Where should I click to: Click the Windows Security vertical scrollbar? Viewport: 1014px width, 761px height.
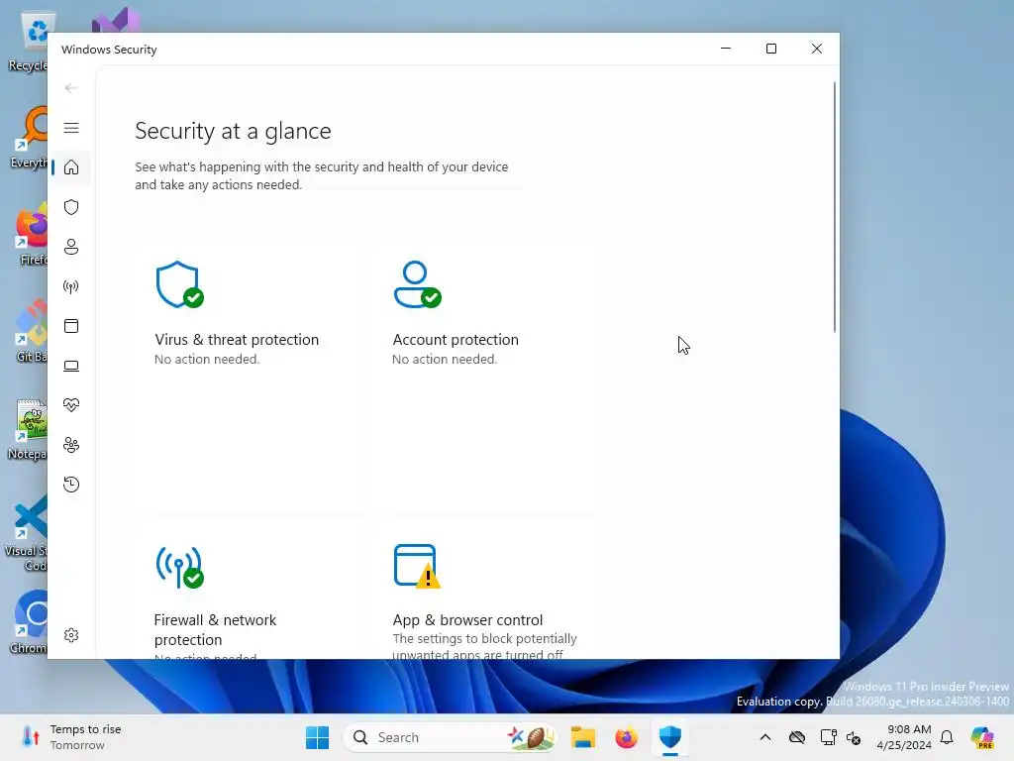834,207
